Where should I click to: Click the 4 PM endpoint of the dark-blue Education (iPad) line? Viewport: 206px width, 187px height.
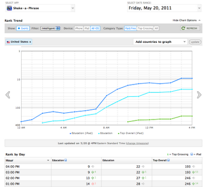(x=192, y=78)
